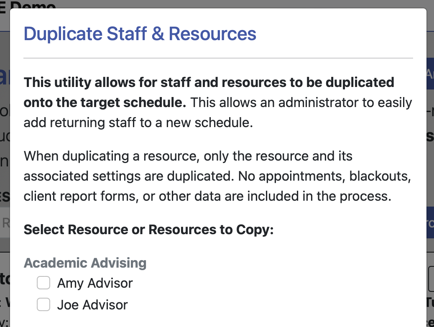Click the dimmed Demo header behind the dialog

tap(29, 5)
